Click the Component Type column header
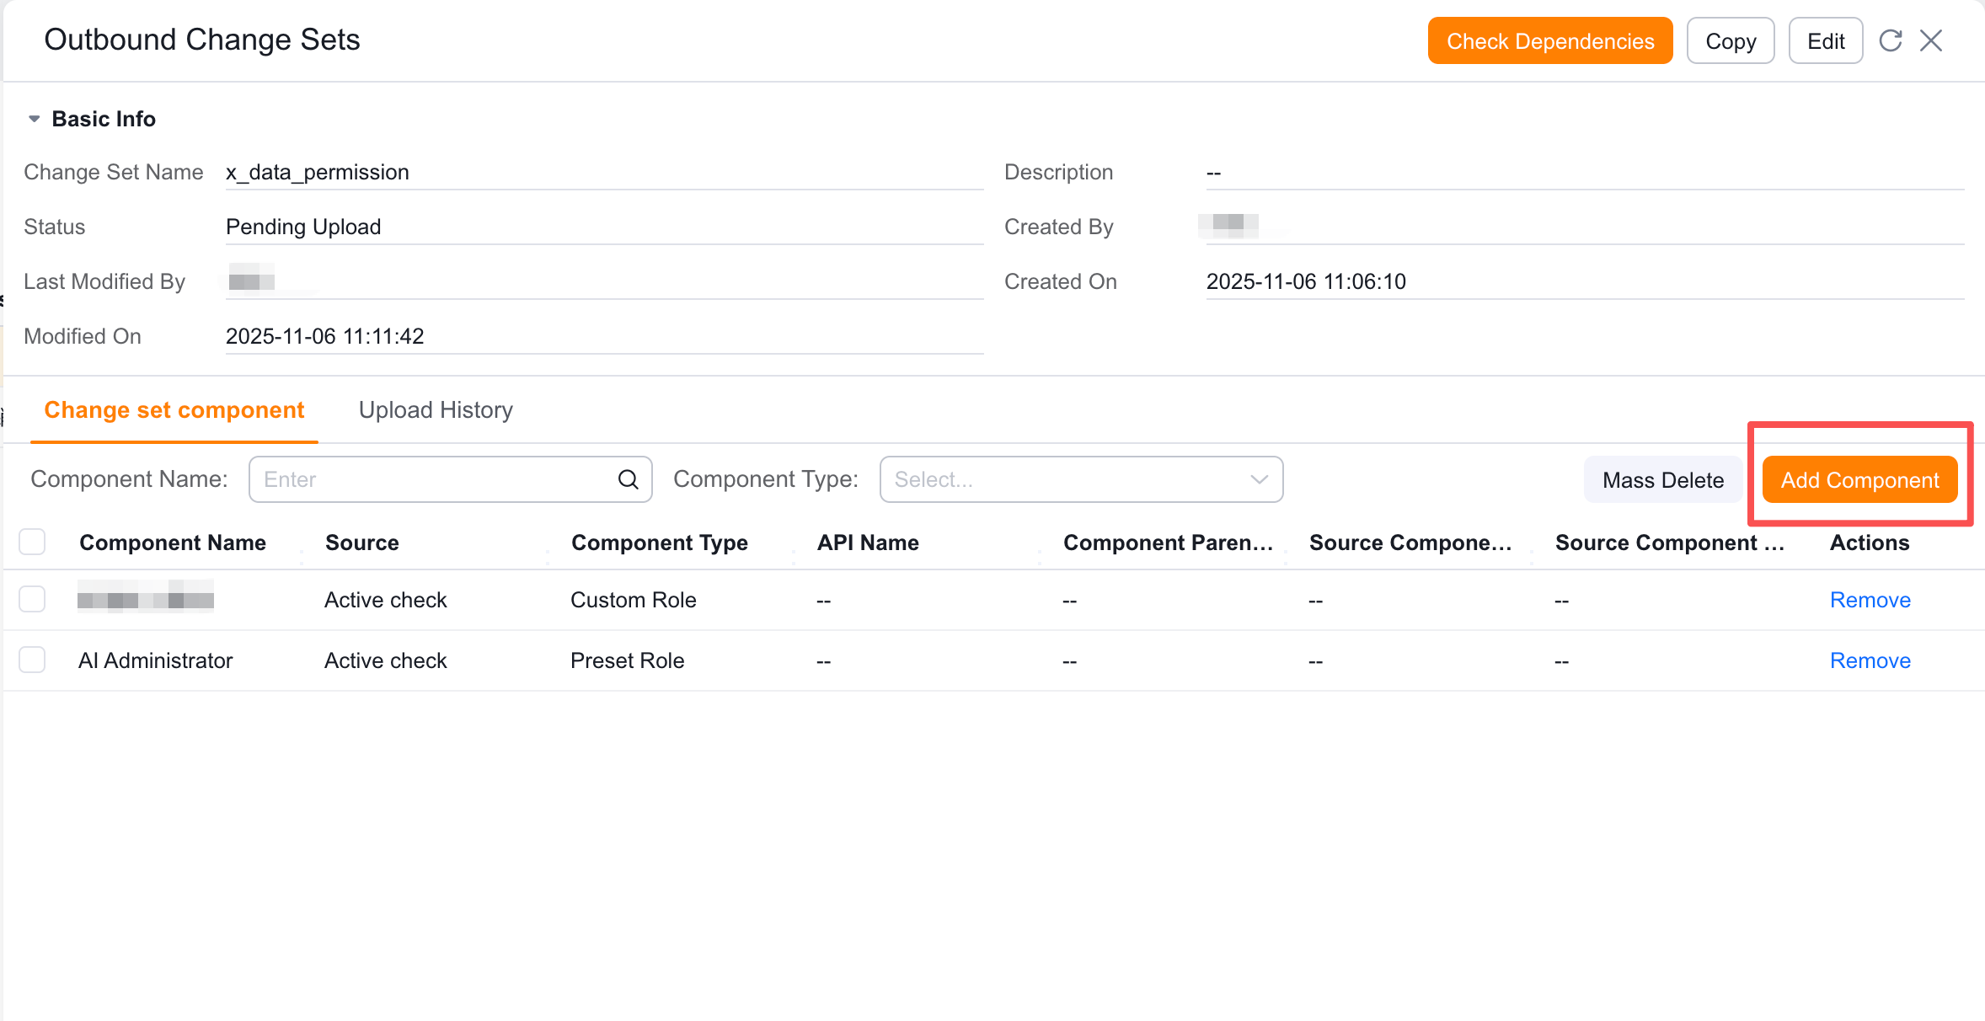This screenshot has width=1985, height=1021. (660, 543)
